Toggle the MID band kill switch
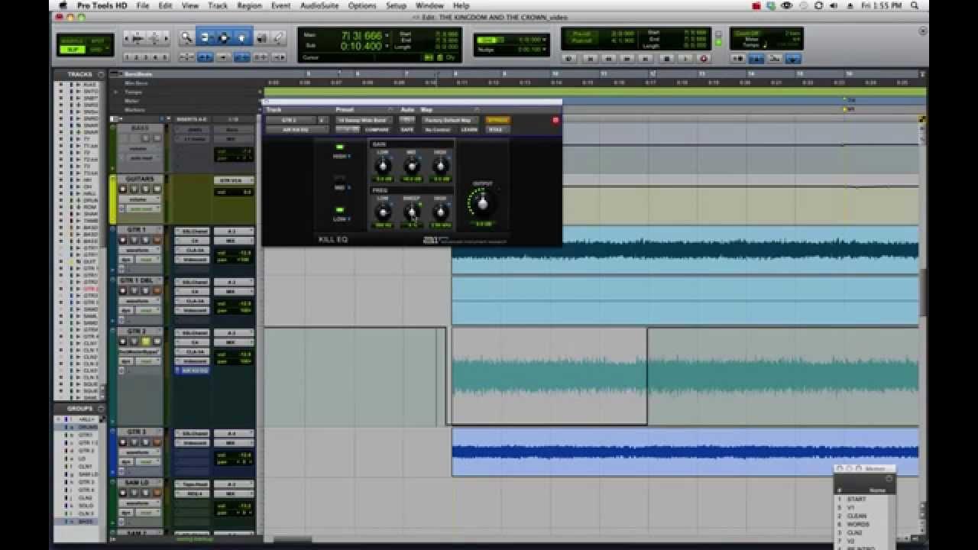This screenshot has height=550, width=978. coord(340,177)
